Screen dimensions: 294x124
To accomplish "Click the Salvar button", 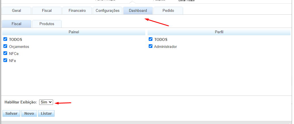I will tap(11, 113).
